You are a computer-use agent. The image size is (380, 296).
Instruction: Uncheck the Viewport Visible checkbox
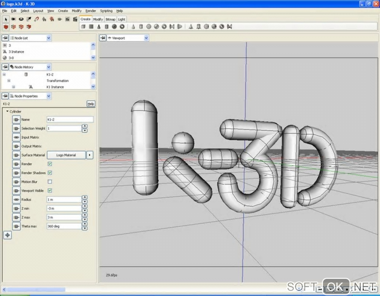(x=50, y=191)
